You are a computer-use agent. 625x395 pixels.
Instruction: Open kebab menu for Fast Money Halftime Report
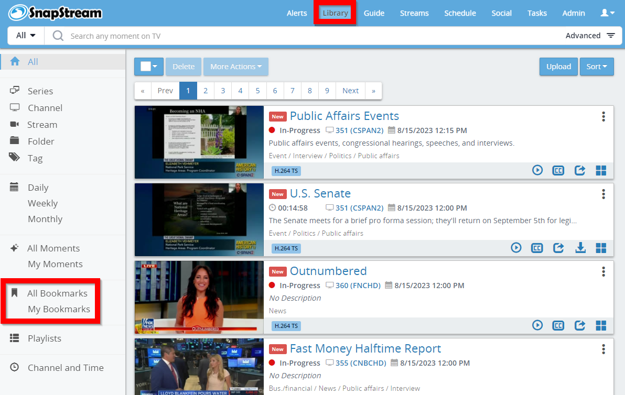[x=604, y=349]
